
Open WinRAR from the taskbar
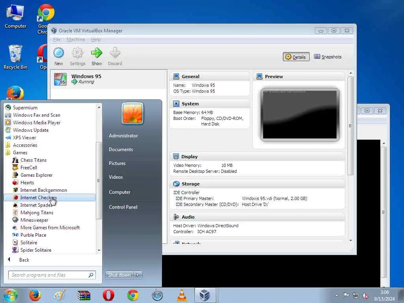tap(84, 295)
